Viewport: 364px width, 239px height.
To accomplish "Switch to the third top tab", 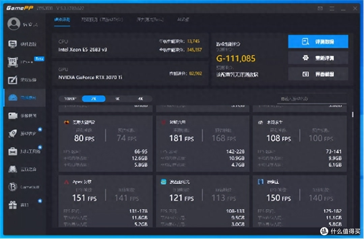I will tap(150, 20).
